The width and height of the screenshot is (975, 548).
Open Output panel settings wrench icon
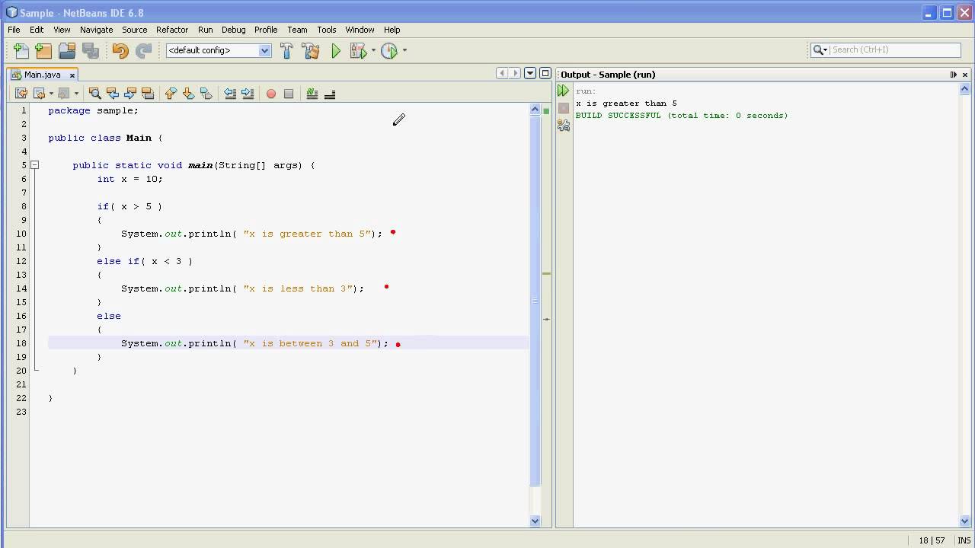564,126
